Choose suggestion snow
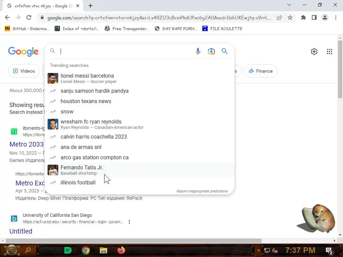Viewport: 343px width, 257px height. click(139, 112)
